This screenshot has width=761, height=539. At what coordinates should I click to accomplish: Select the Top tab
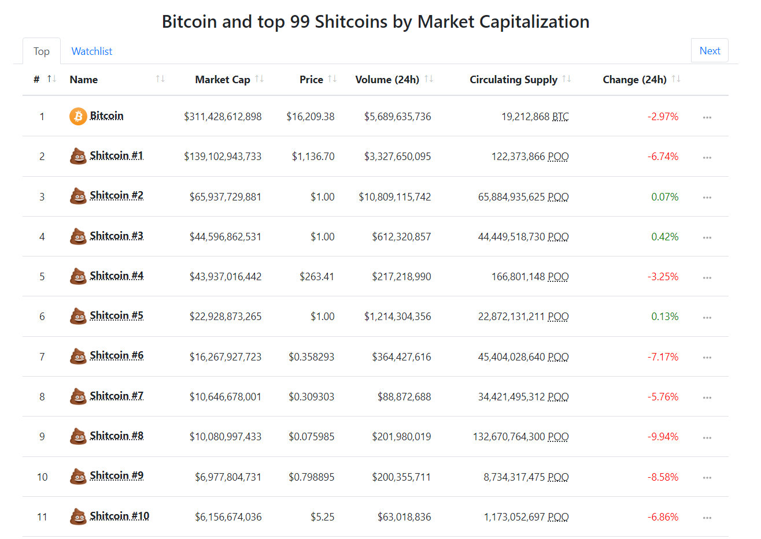pos(42,51)
